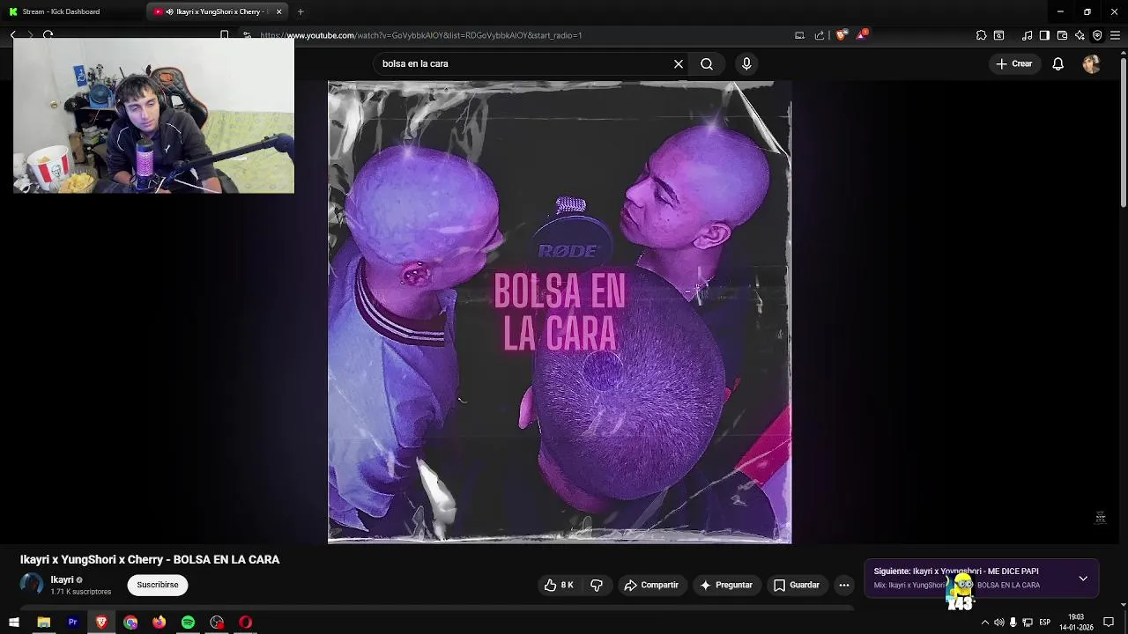This screenshot has width=1128, height=634.
Task: Open YouTube notifications bell
Action: click(x=1058, y=63)
